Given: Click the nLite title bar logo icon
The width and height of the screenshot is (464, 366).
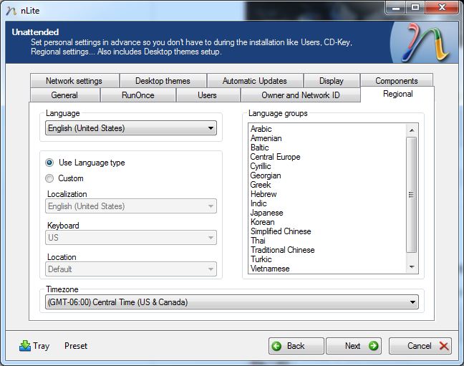Looking at the screenshot, I should tap(11, 11).
